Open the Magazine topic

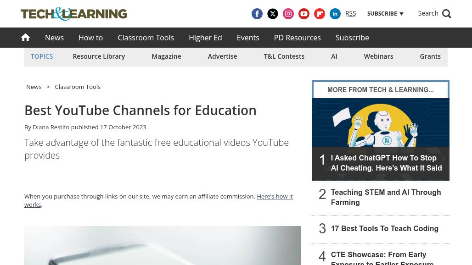[x=166, y=56]
